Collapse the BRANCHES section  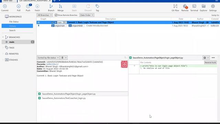[3, 37]
